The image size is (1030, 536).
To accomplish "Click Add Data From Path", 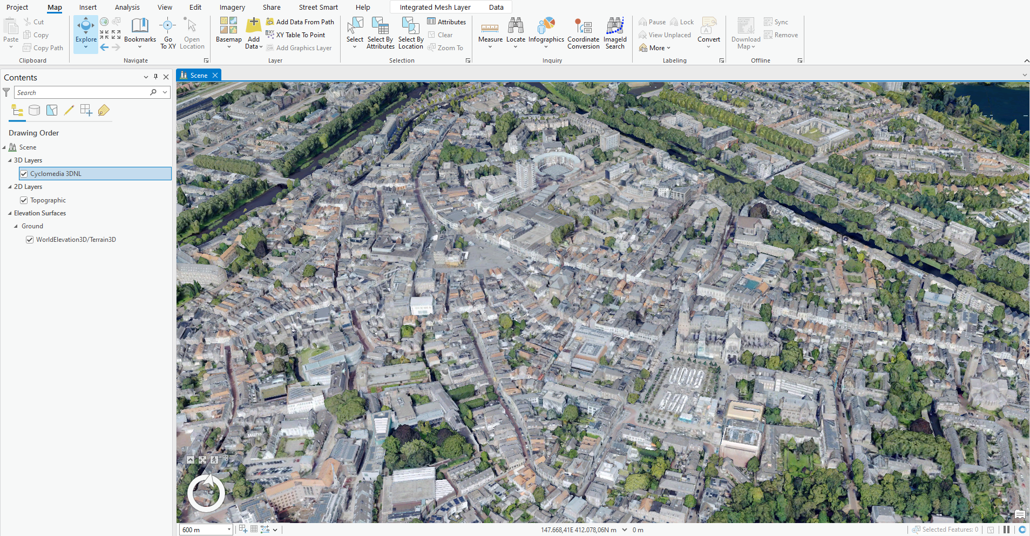I will click(300, 22).
